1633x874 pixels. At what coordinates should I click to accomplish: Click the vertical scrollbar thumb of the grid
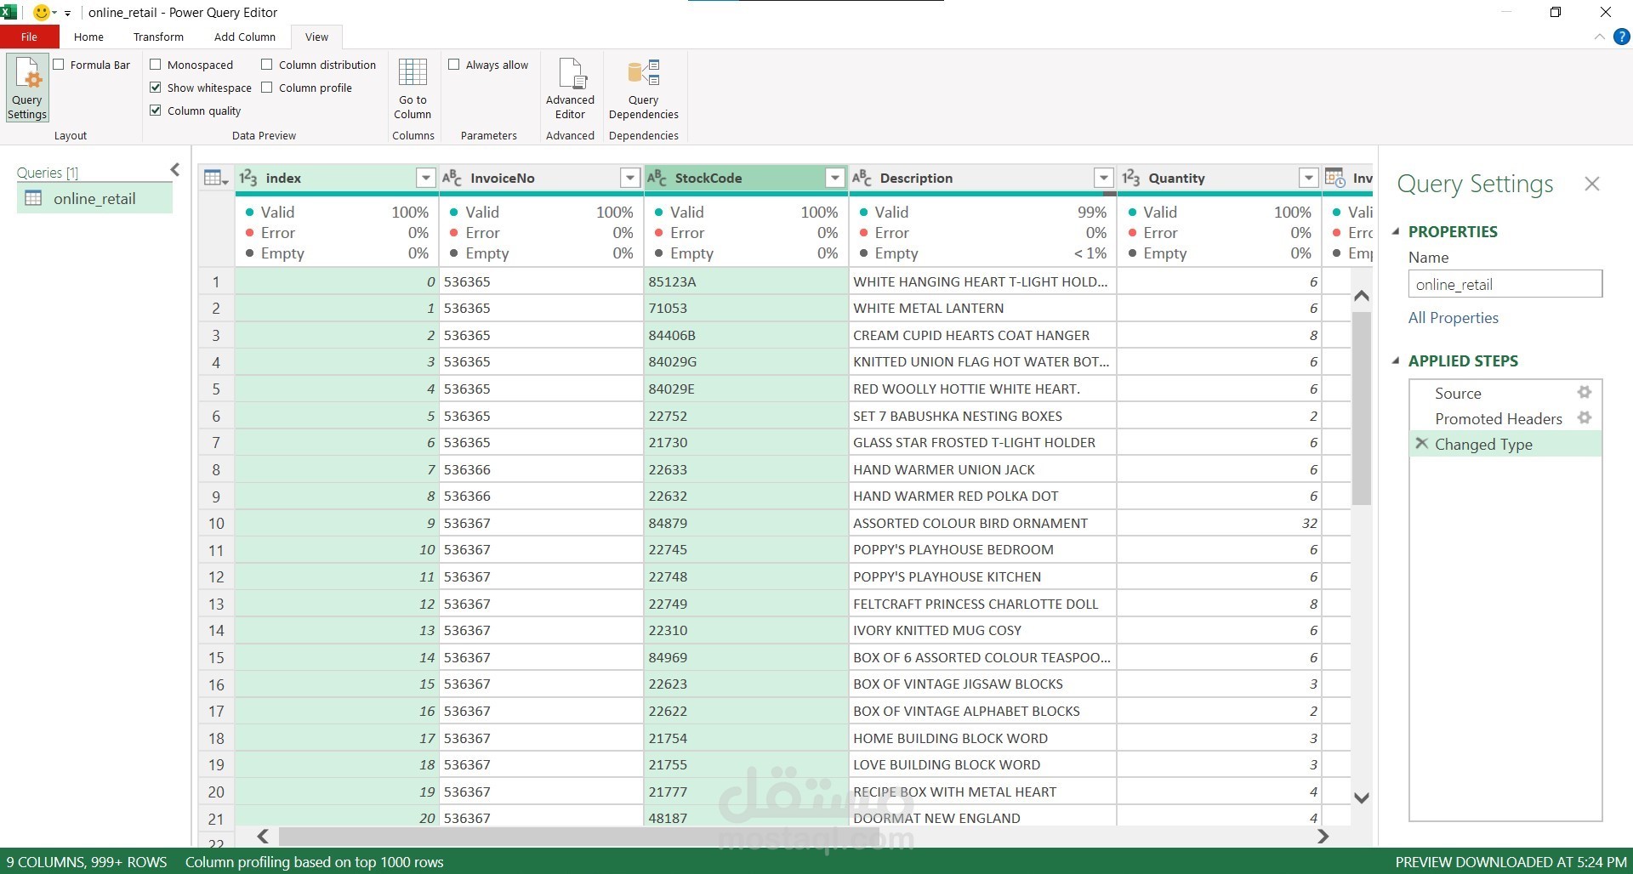click(1361, 408)
